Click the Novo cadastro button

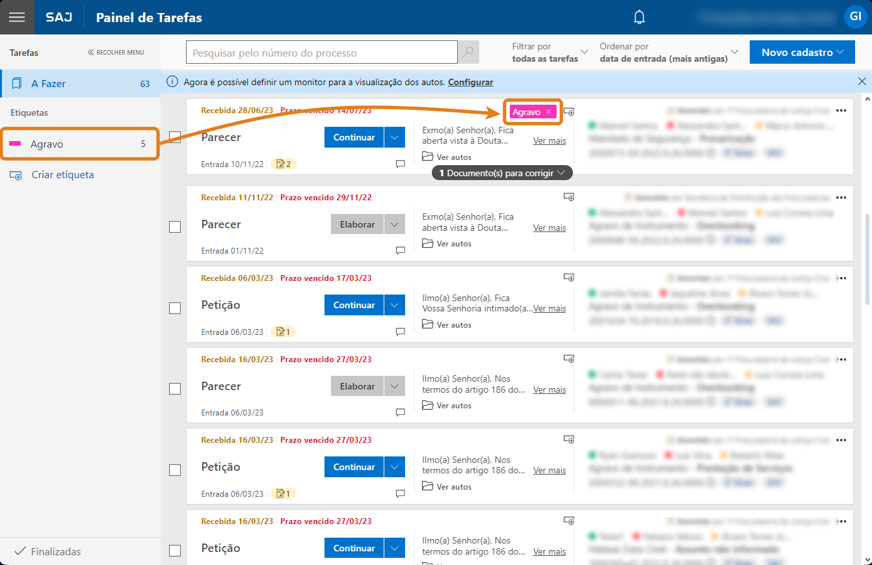click(802, 52)
